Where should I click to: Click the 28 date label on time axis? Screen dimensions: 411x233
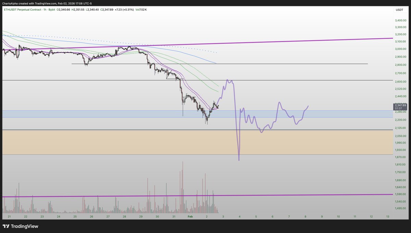coord(124,217)
